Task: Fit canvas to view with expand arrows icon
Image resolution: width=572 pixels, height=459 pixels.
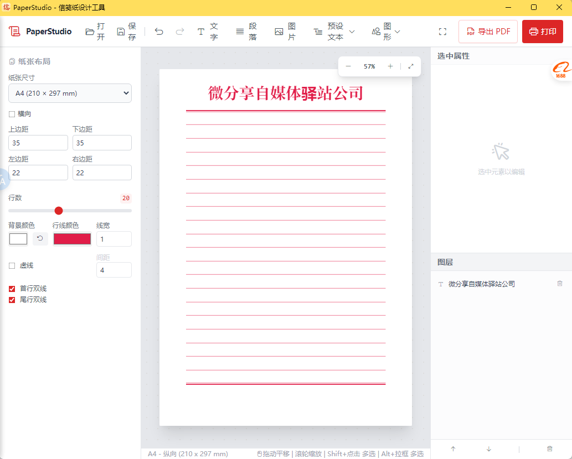Action: 411,66
